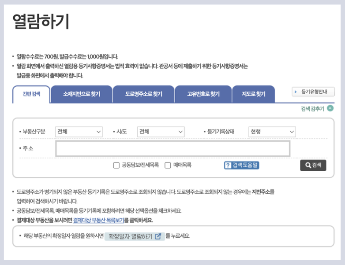The width and height of the screenshot is (345, 265).
Task: Switch to 소재지번으로 찾기 tab
Action: pyautogui.click(x=82, y=94)
